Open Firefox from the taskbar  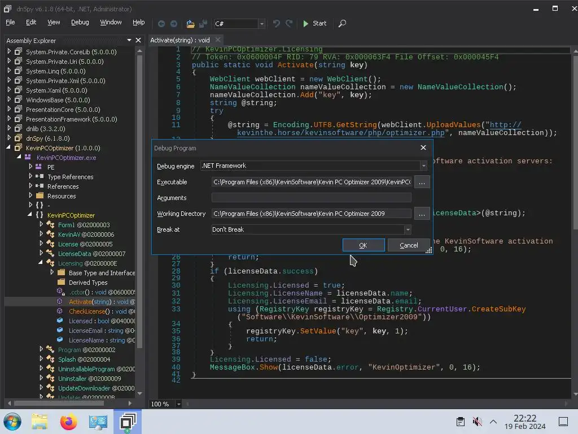coord(68,422)
